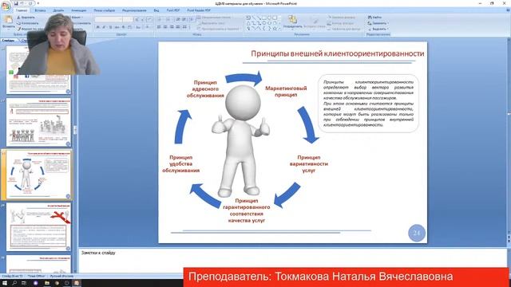Image resolution: width=511 pixels, height=287 pixels.
Task: Toggle bold formatting
Action: pos(97,27)
